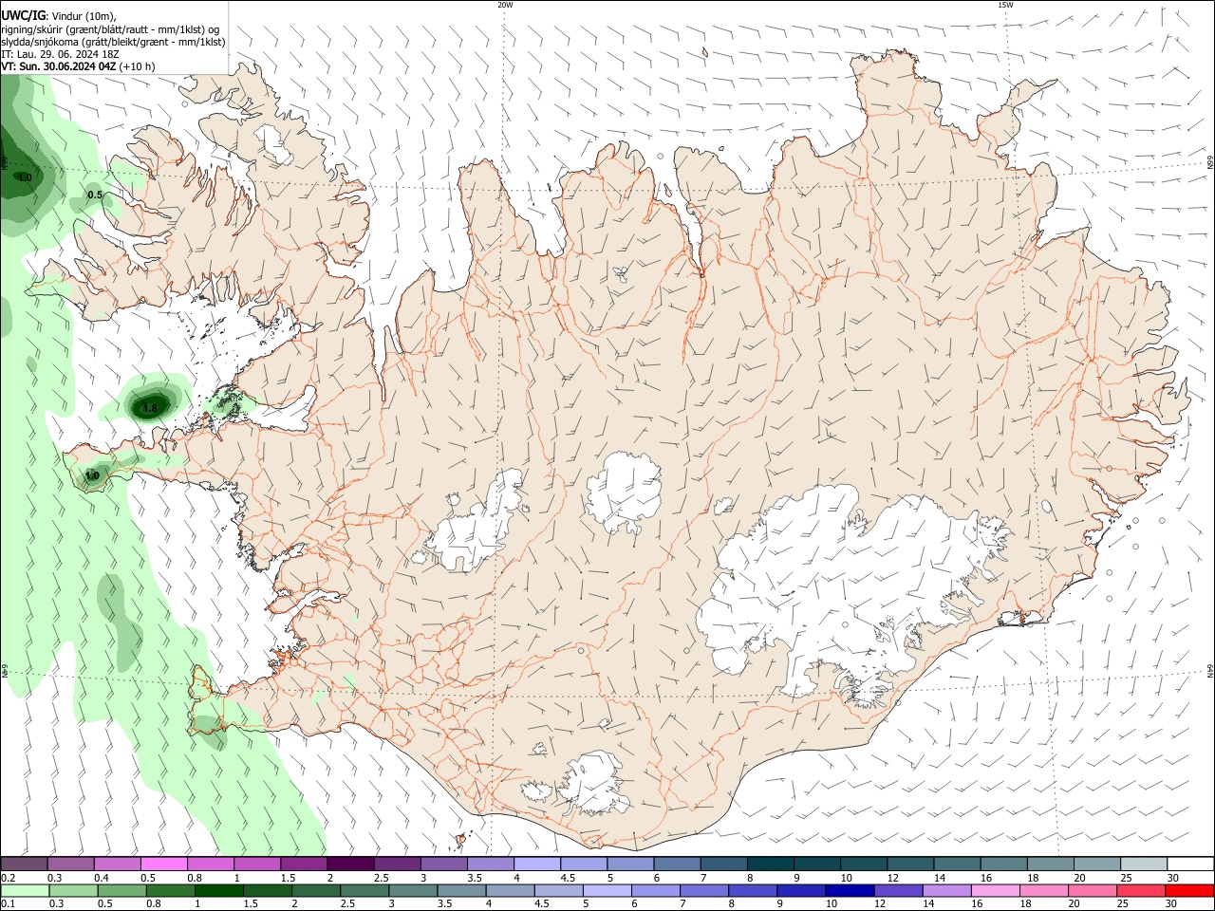Click the 15W longitude label
Image resolution: width=1215 pixels, height=911 pixels.
[1005, 5]
